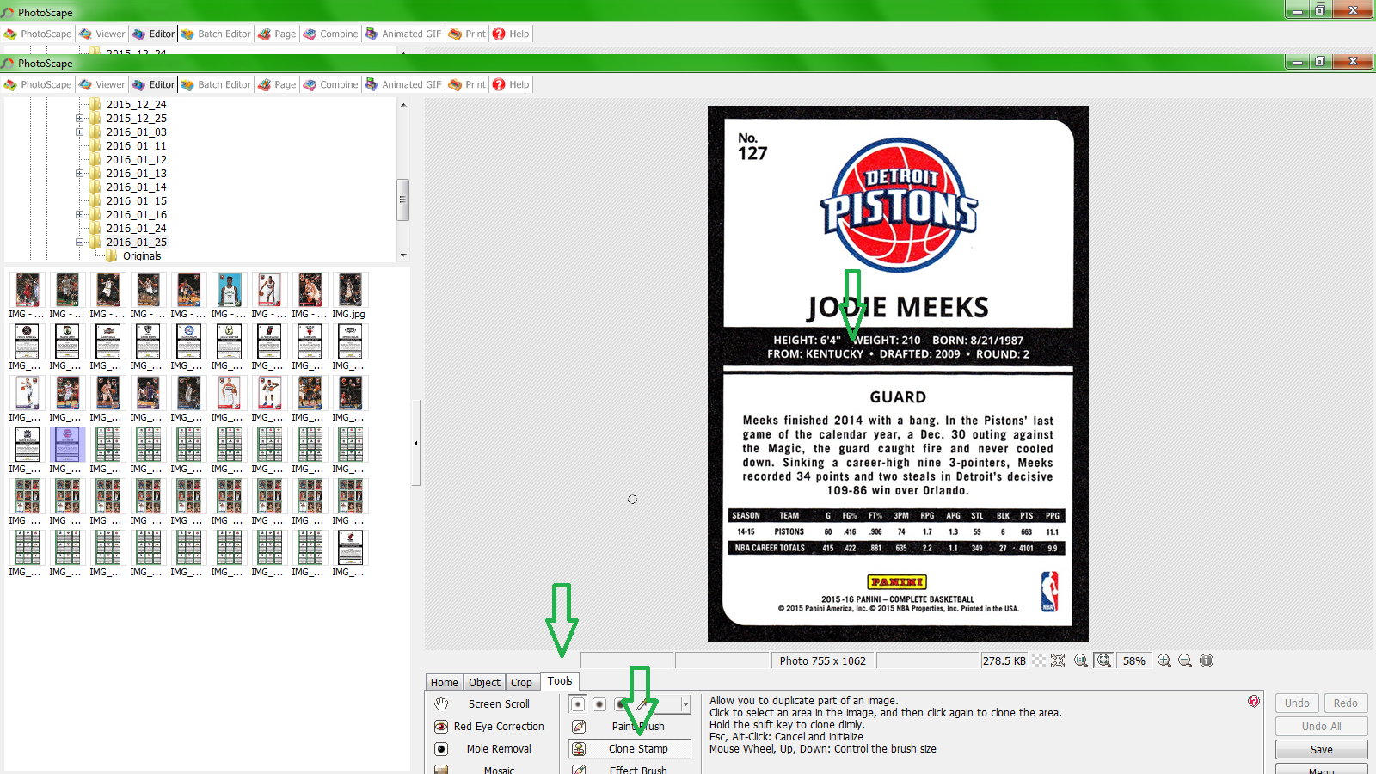Click the red help icon beside the clone description
Image resolution: width=1376 pixels, height=774 pixels.
1254,701
